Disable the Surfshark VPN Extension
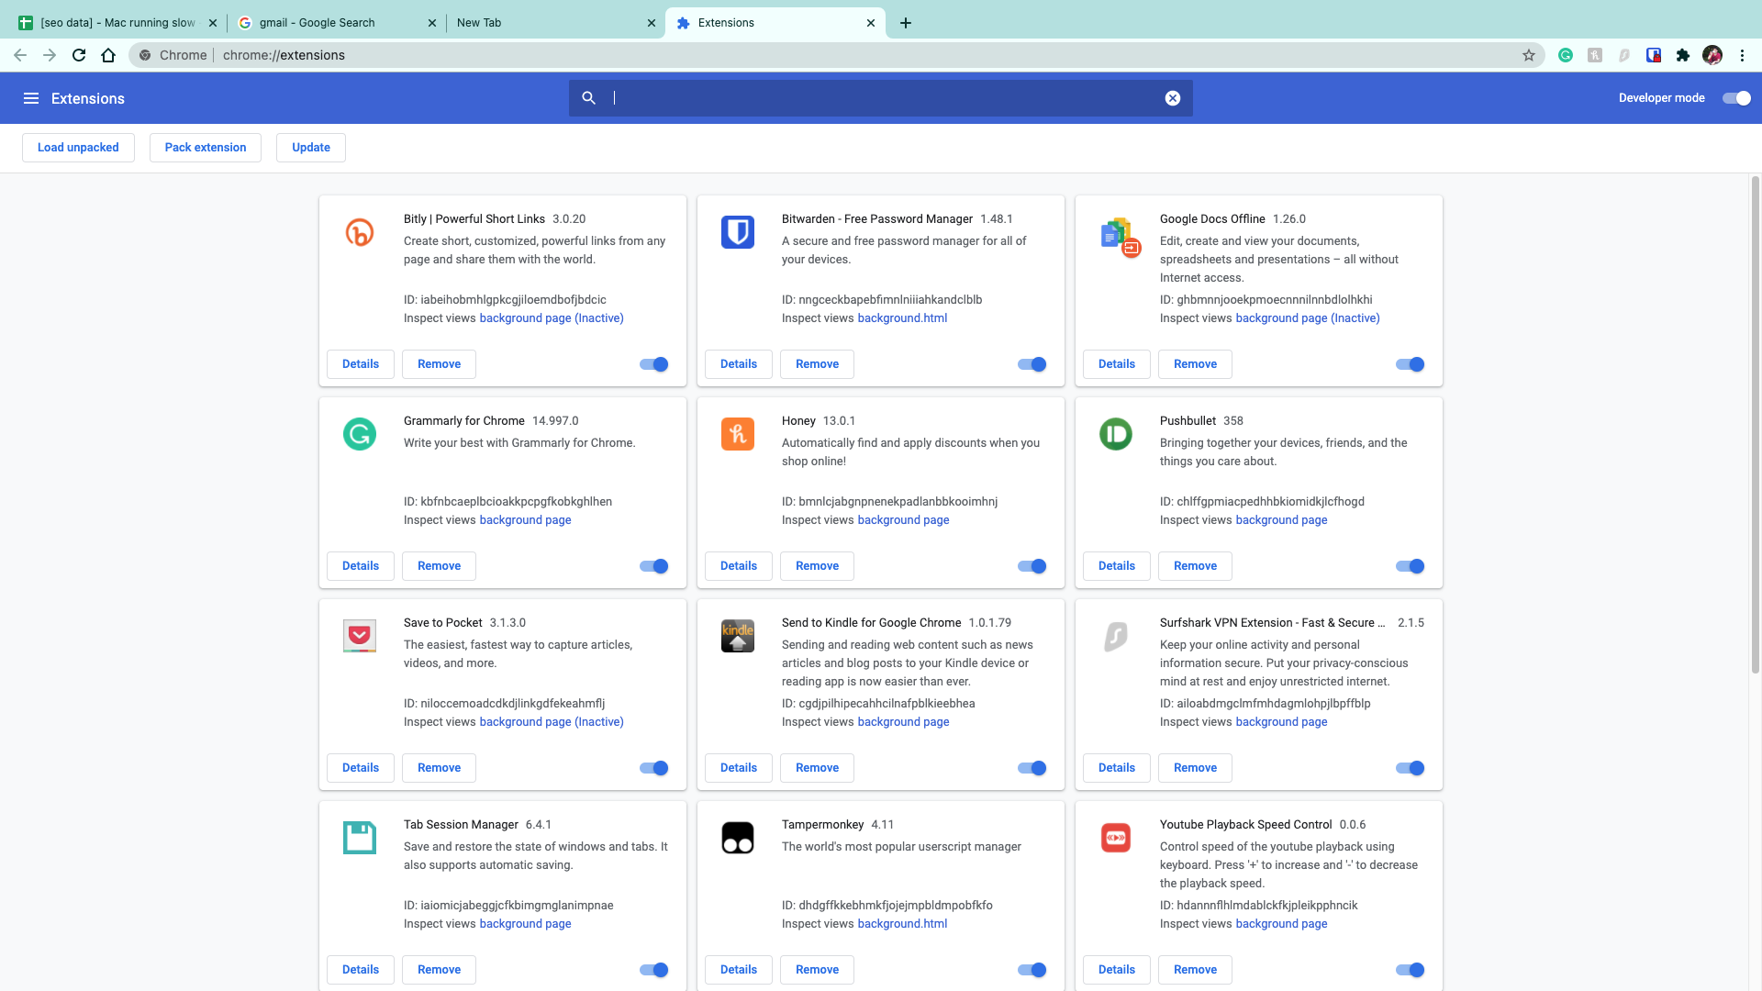The width and height of the screenshot is (1762, 991). pyautogui.click(x=1411, y=768)
